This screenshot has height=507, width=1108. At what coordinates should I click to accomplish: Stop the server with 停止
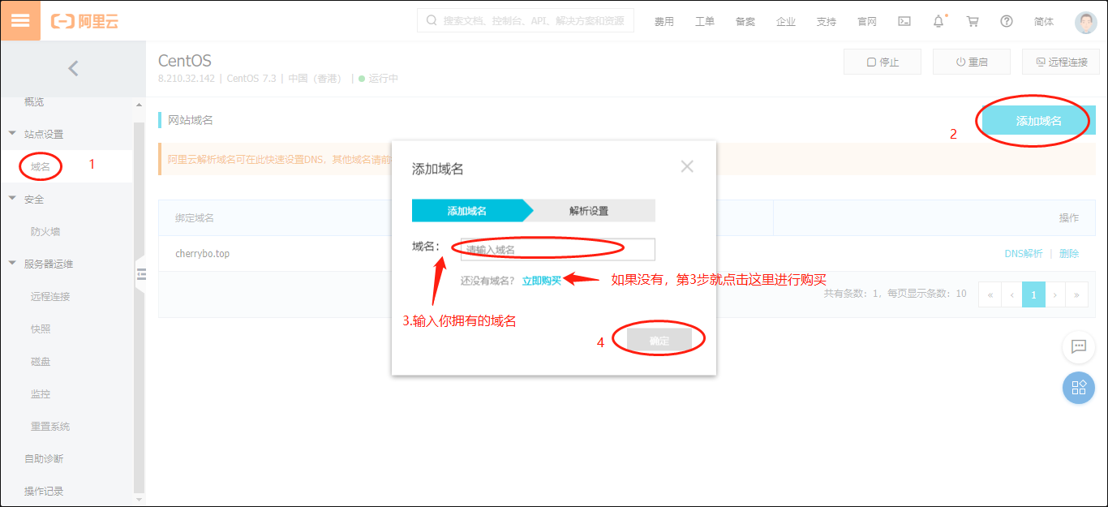click(x=883, y=62)
